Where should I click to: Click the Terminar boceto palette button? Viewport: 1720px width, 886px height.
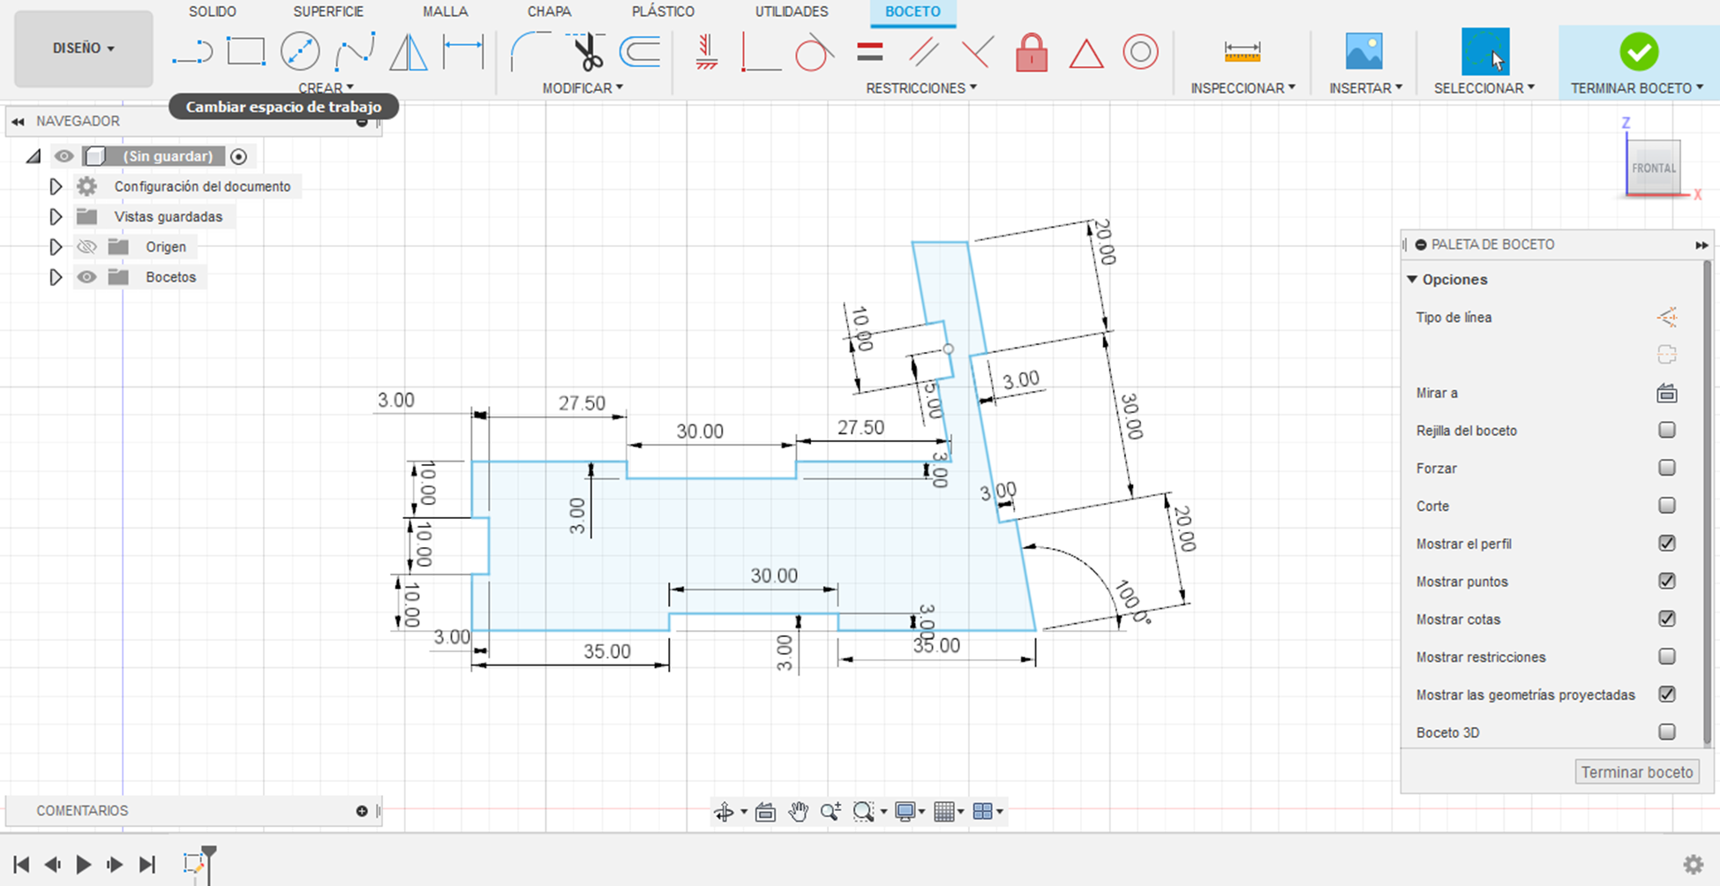pyautogui.click(x=1637, y=772)
